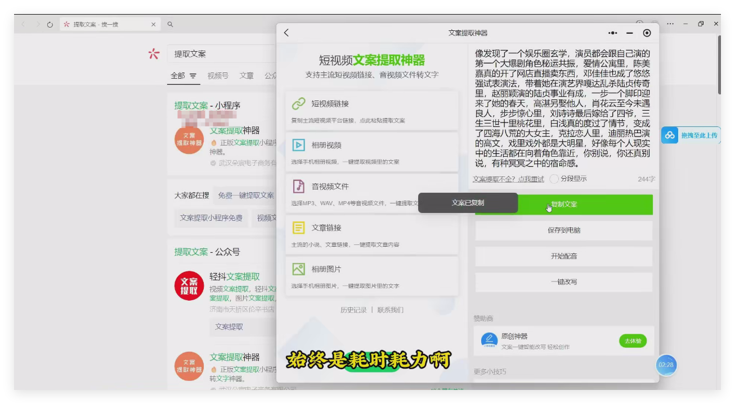Switch to the 文章 search tab
This screenshot has width=735, height=404.
coord(247,76)
